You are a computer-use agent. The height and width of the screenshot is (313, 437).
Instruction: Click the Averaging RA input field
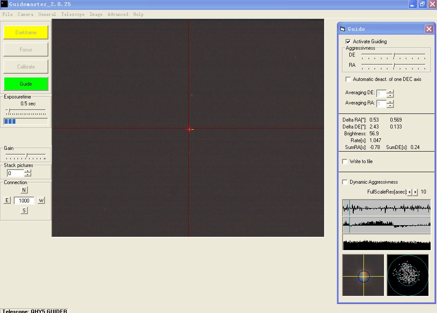(381, 104)
